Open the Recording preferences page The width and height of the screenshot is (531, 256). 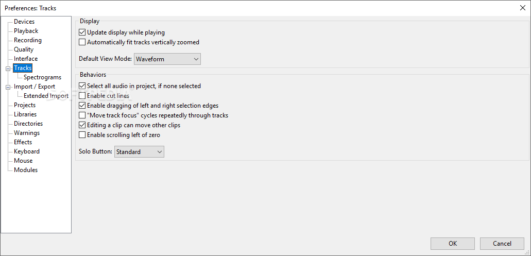(28, 40)
